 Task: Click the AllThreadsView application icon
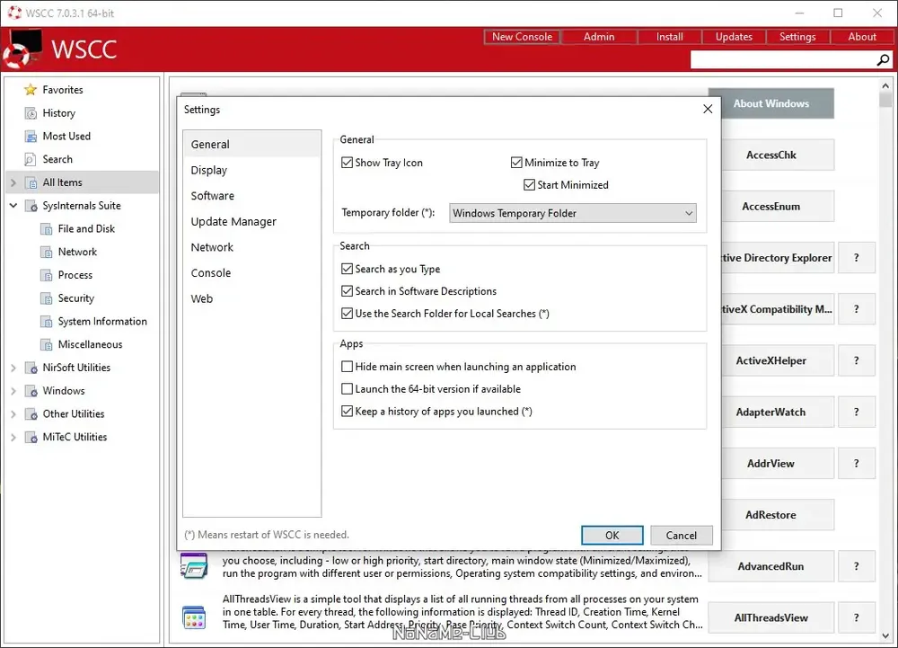(x=194, y=617)
